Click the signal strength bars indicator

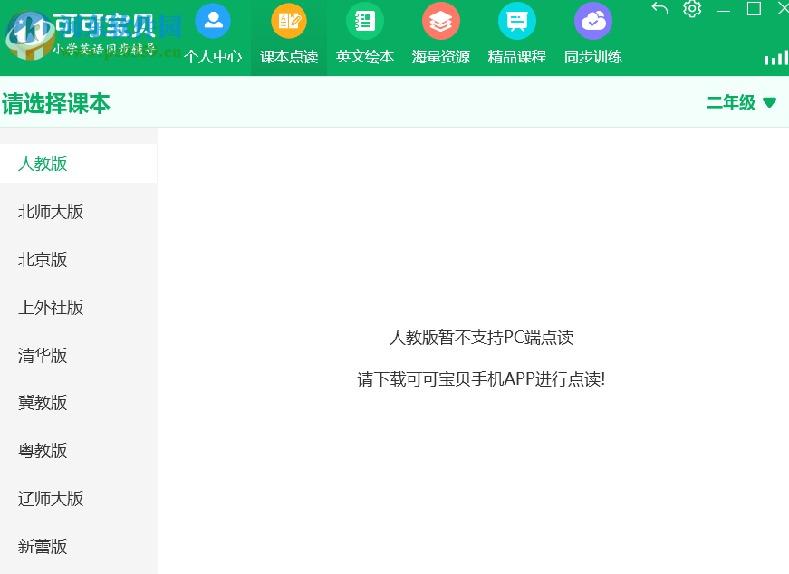pos(776,57)
